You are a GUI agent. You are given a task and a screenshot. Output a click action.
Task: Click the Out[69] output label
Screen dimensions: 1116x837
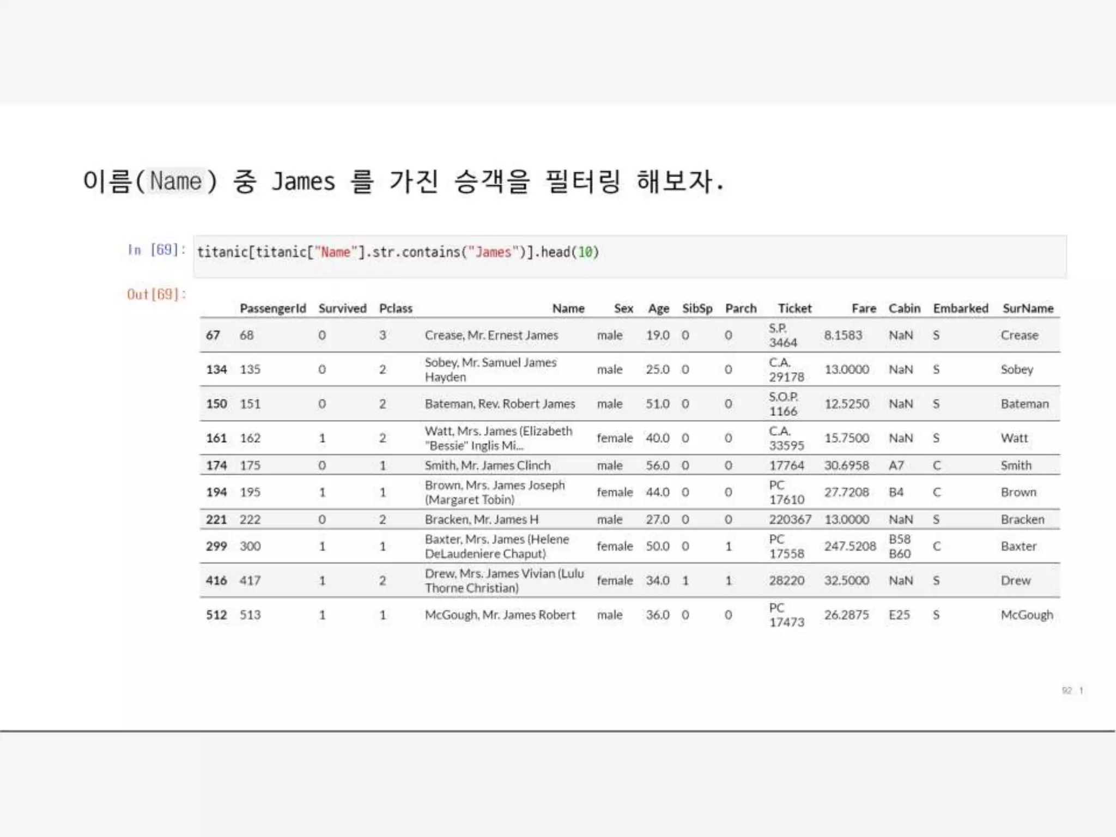[156, 295]
